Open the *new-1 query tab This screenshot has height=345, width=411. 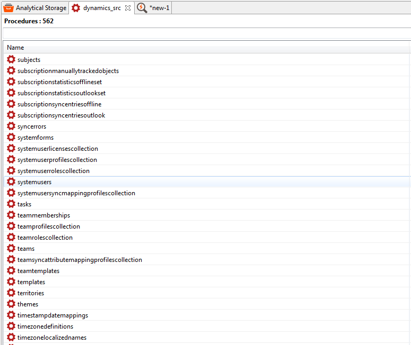click(x=159, y=8)
